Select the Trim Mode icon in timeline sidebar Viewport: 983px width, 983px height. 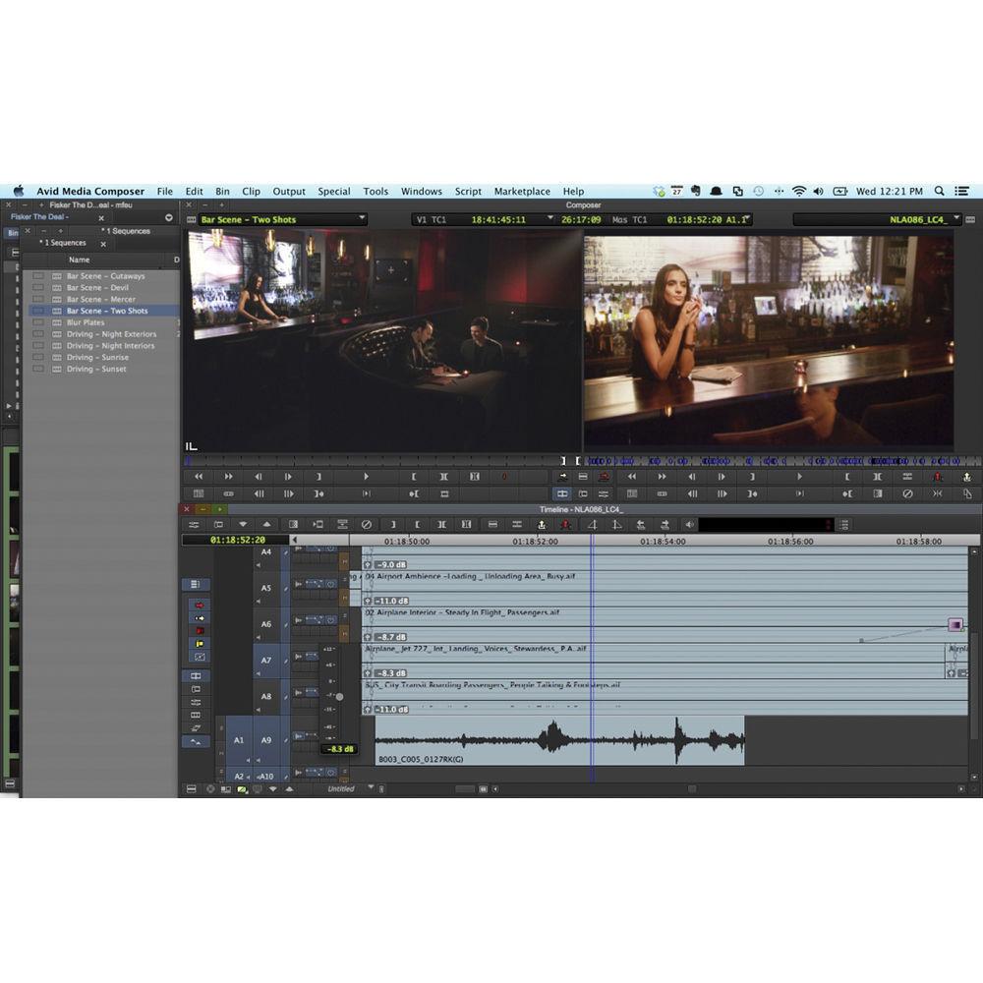[x=196, y=676]
